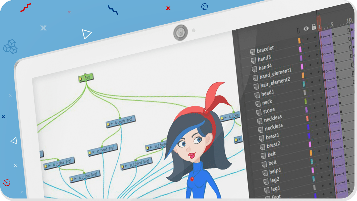The height and width of the screenshot is (201, 357).
Task: Expand the lp_body node arrow
Action: tap(112, 124)
